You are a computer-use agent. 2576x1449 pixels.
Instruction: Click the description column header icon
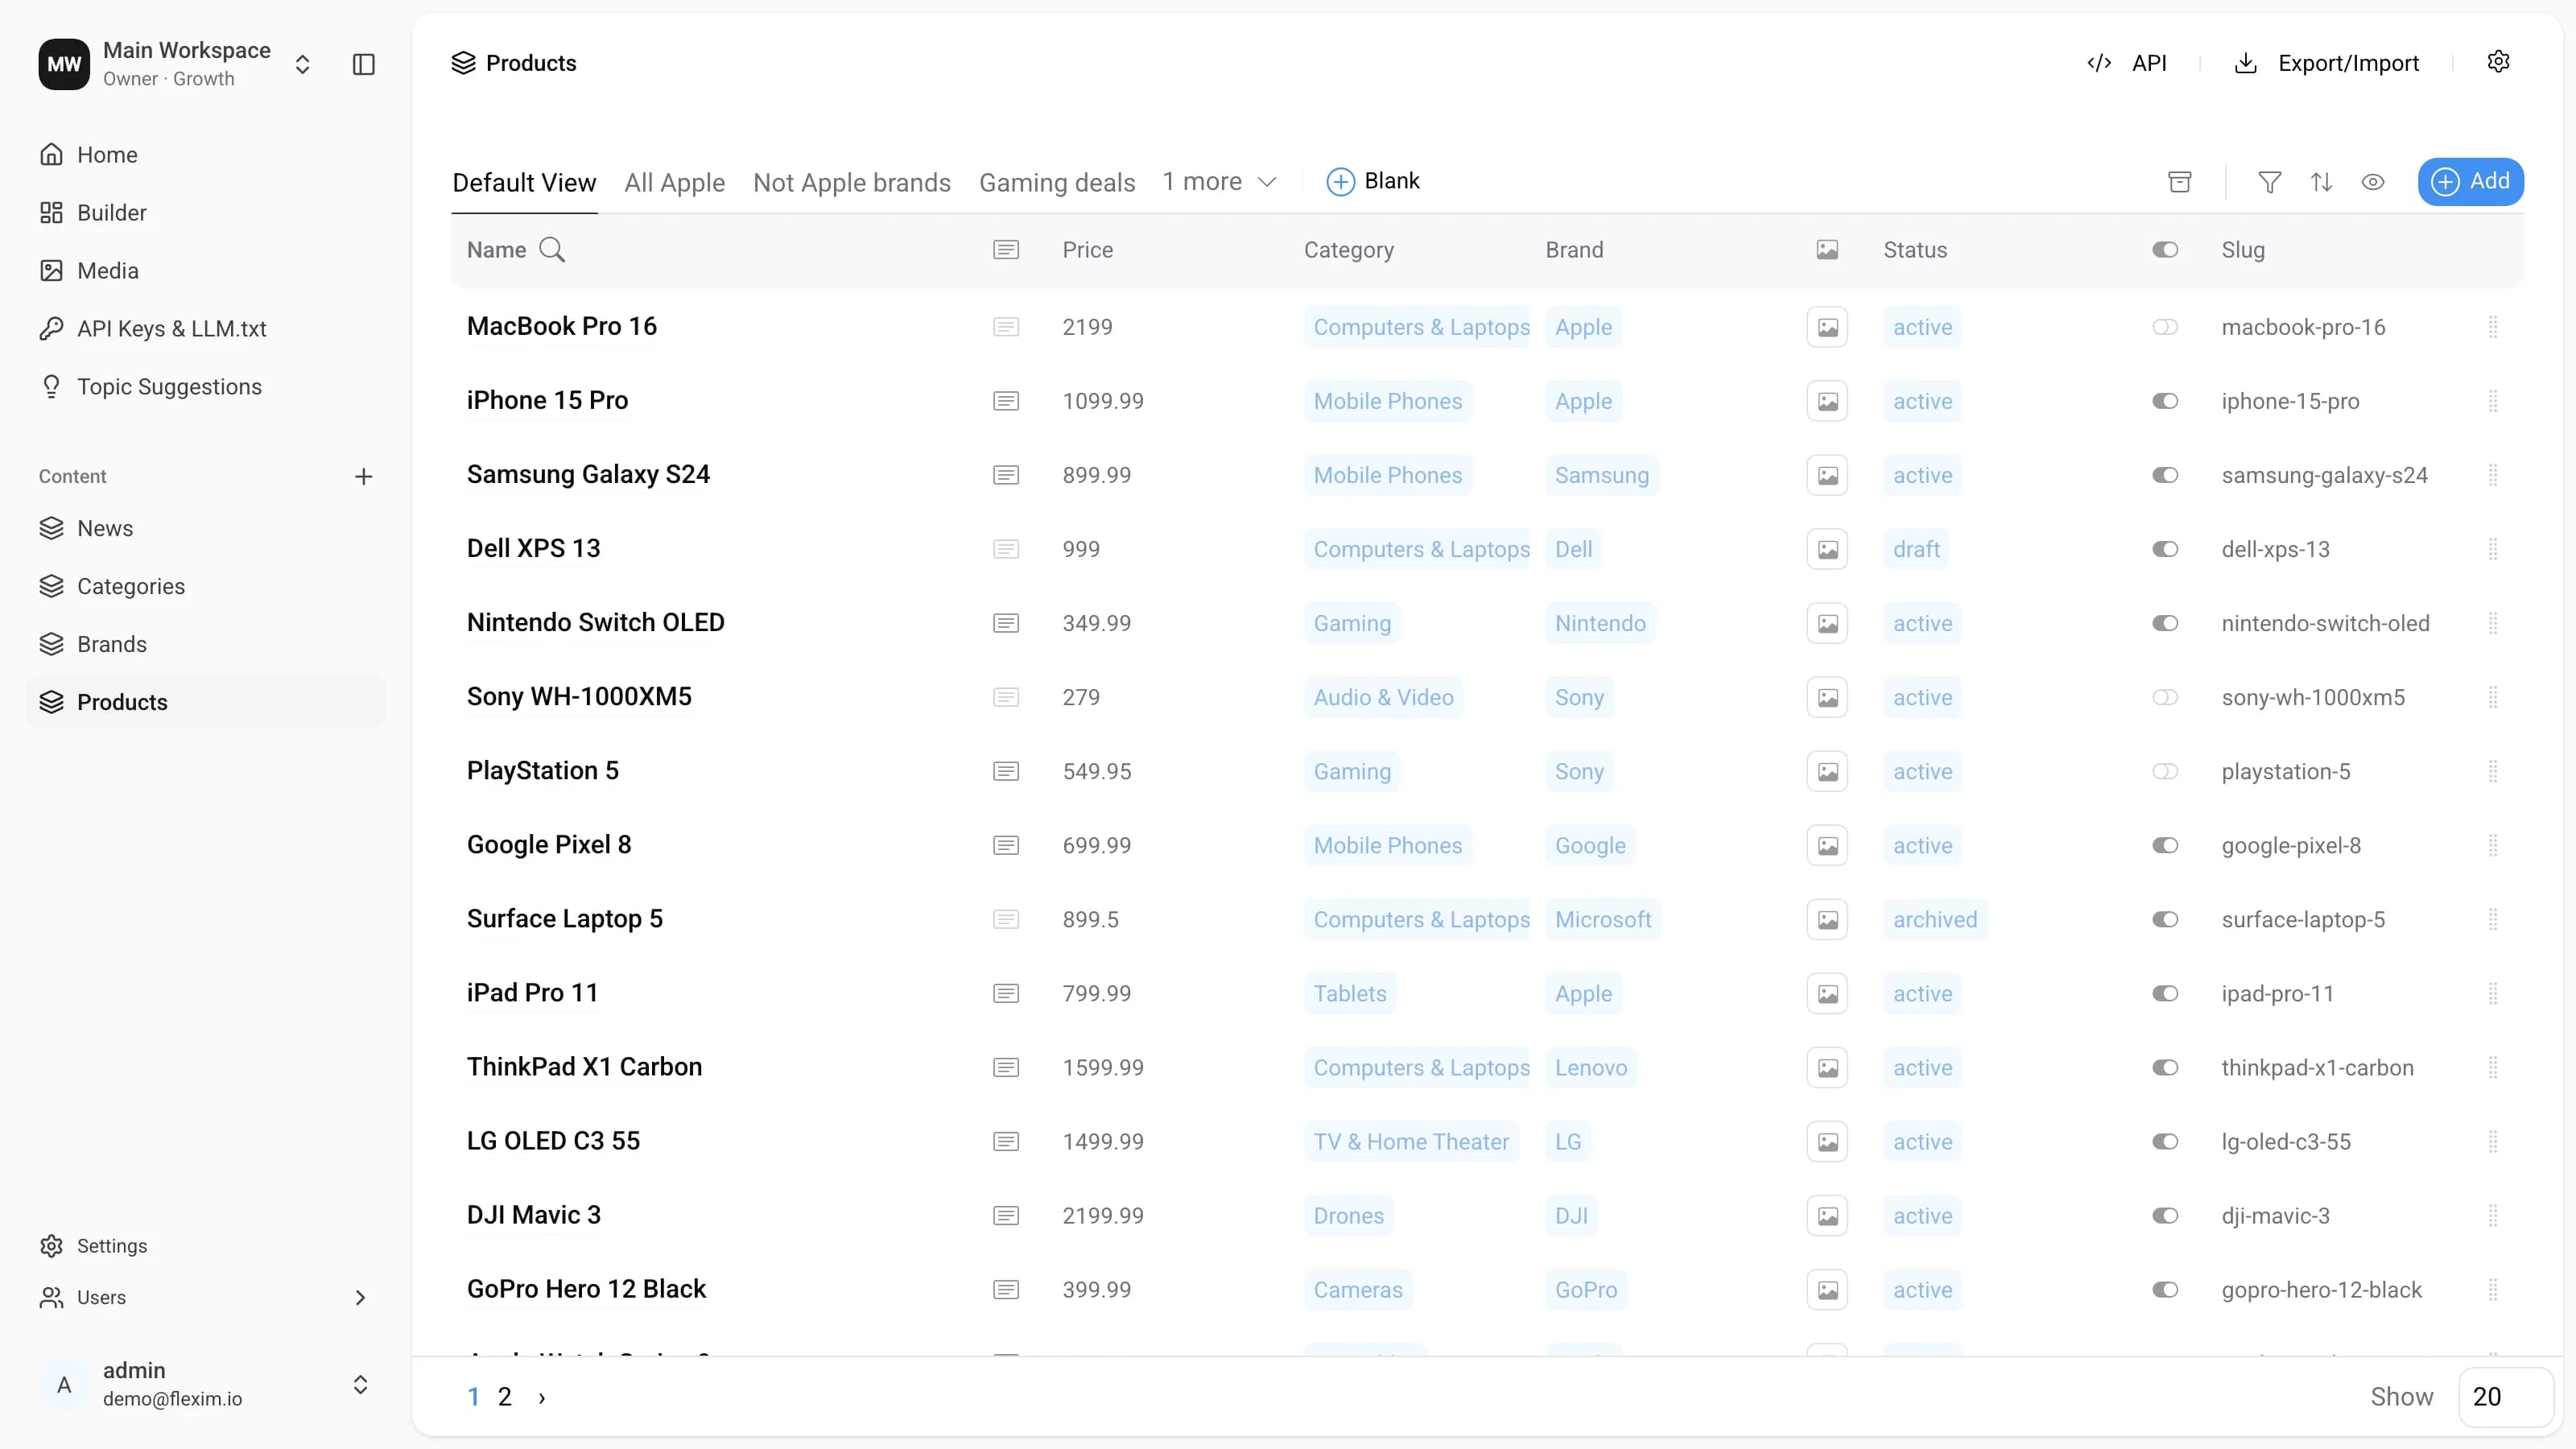click(x=1006, y=249)
